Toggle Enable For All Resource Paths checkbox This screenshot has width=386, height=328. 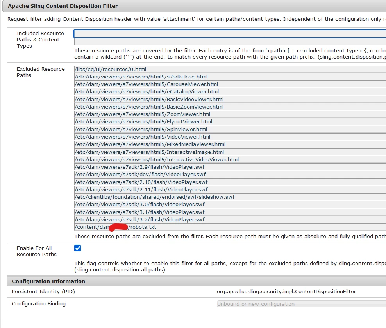click(77, 248)
